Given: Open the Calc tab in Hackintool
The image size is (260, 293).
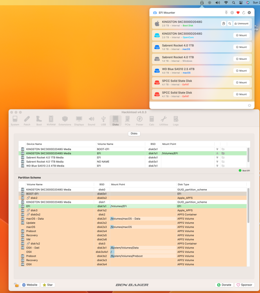Looking at the screenshot, I should click(x=152, y=121).
